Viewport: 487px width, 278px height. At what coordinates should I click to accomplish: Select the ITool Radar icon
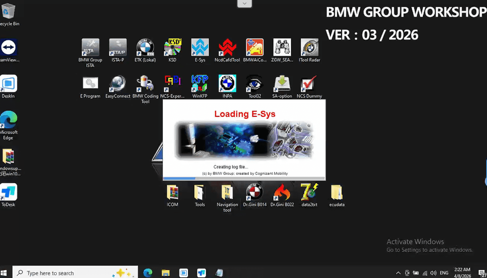[x=309, y=48]
